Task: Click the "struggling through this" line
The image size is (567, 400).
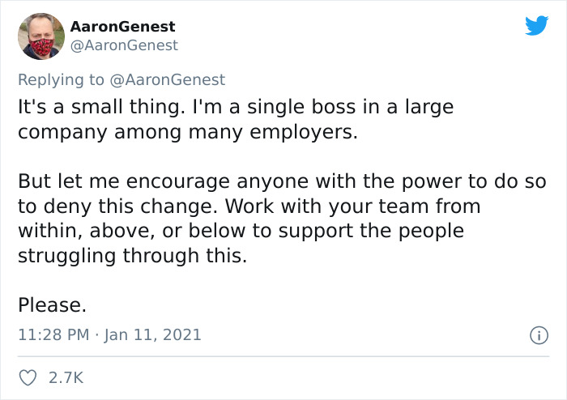Action: pyautogui.click(x=132, y=256)
